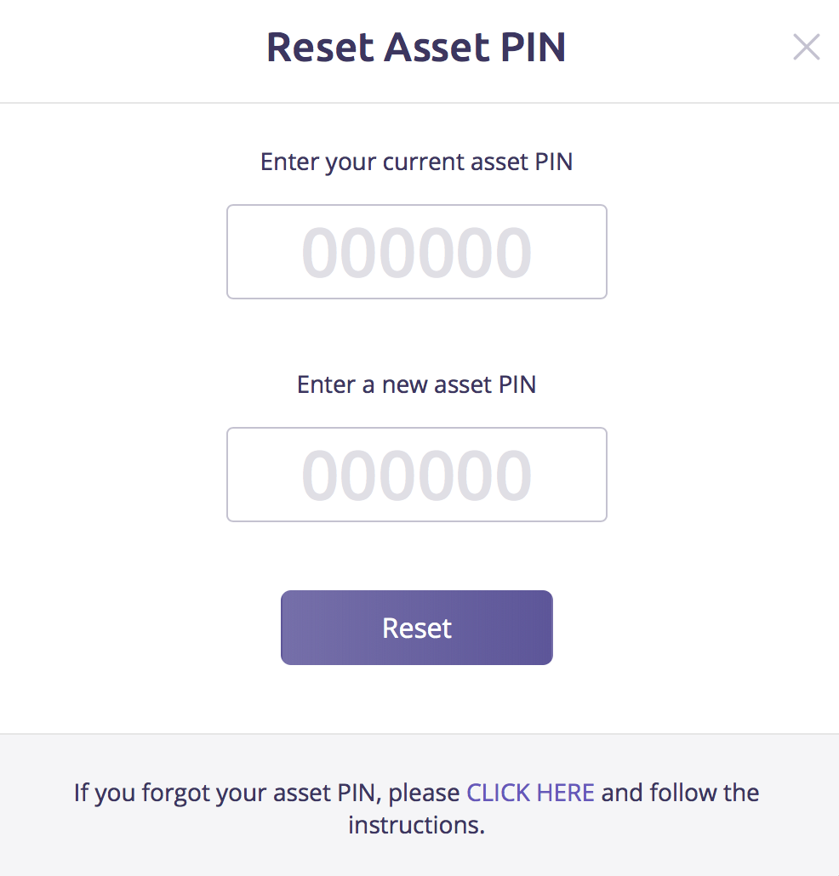
Task: Click the current asset PIN input field
Action: point(417,252)
